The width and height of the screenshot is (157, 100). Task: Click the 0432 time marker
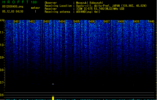pyautogui.click(x=32, y=21)
